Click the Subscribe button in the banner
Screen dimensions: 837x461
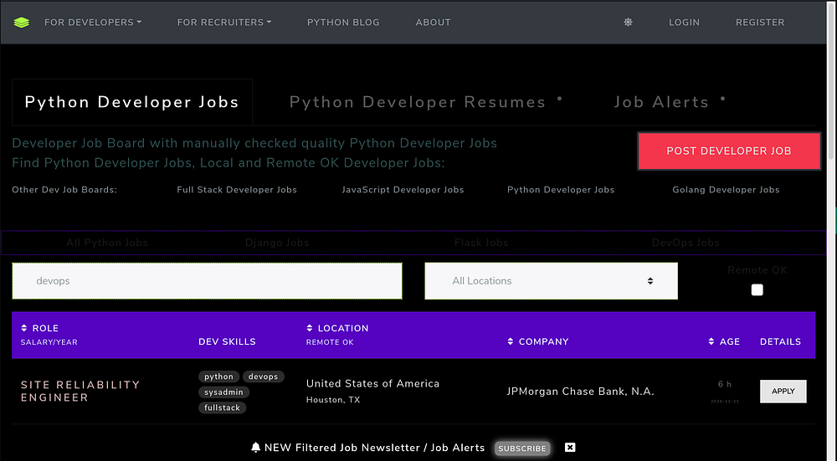pyautogui.click(x=522, y=448)
